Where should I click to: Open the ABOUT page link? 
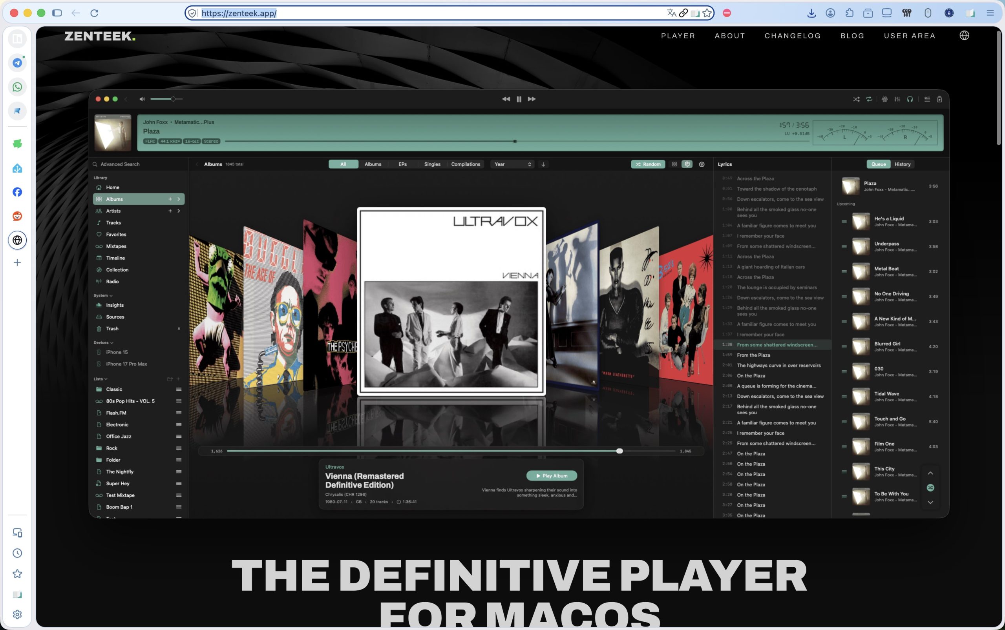[x=730, y=36]
